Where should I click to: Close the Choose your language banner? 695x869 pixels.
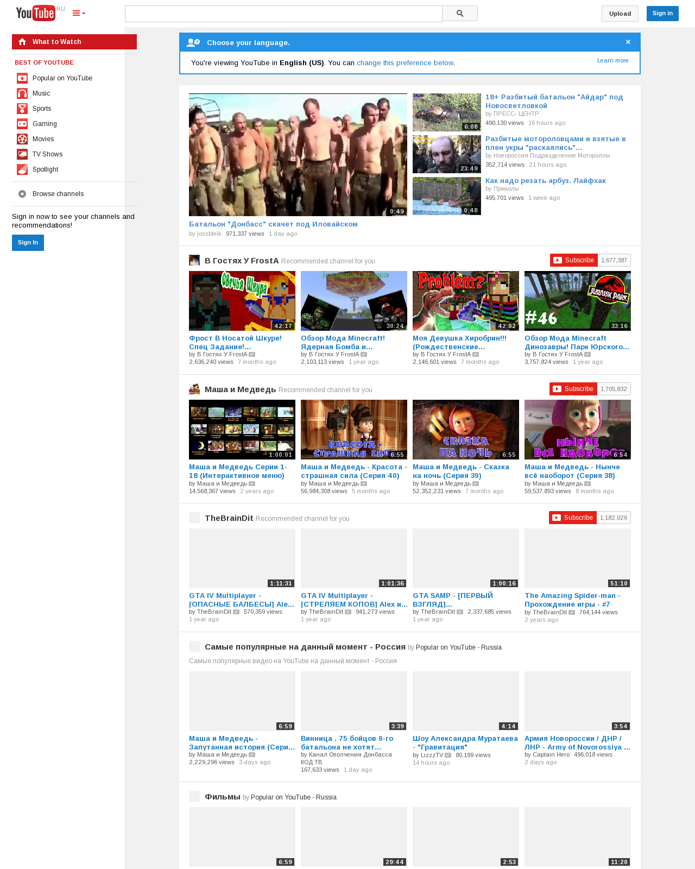click(628, 42)
